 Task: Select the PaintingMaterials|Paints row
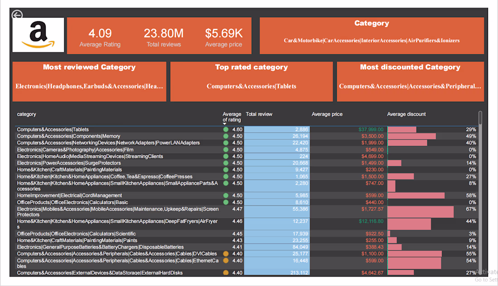(x=246, y=240)
